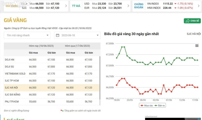The width and height of the screenshot is (202, 120).
Task: Click the CHỨNG KHOÁN section label
Action: tap(139, 6)
